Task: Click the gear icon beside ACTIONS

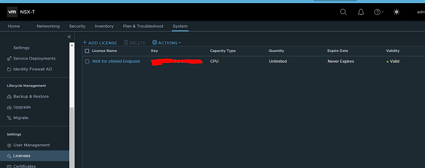Action: (155, 43)
